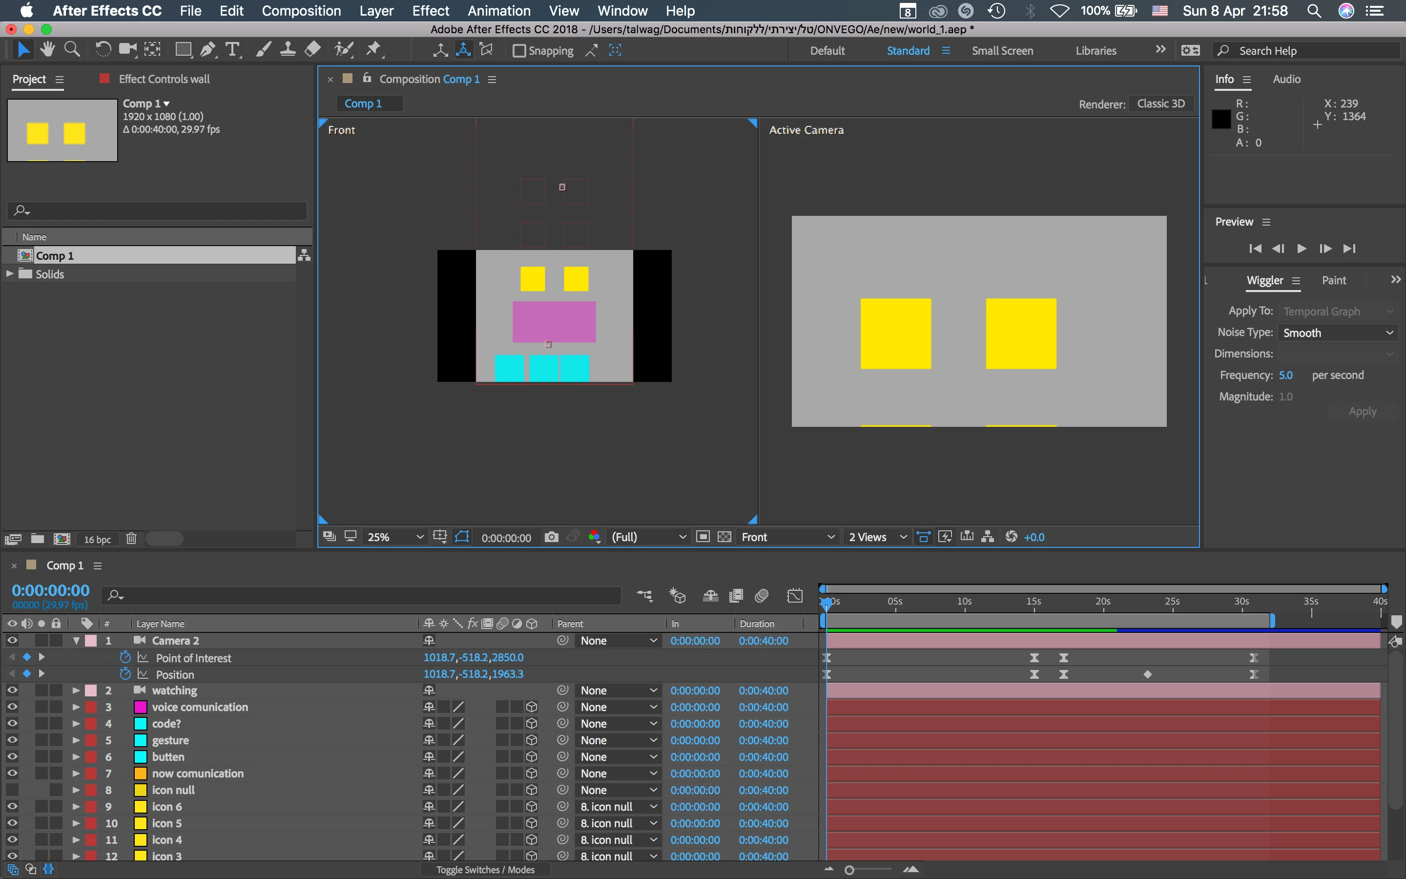Select the Hand tool
This screenshot has width=1406, height=879.
point(48,50)
